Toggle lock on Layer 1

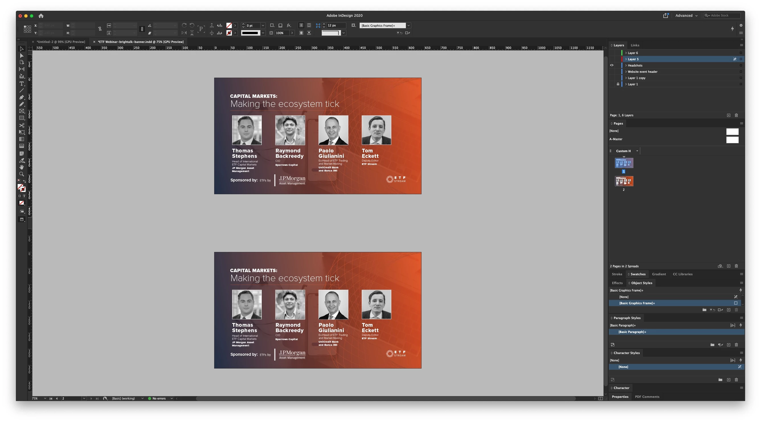(618, 84)
